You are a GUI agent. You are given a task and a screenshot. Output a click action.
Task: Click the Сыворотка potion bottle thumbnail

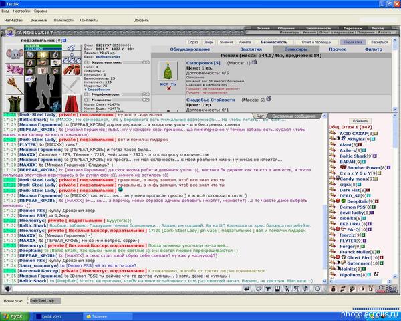coord(168,71)
